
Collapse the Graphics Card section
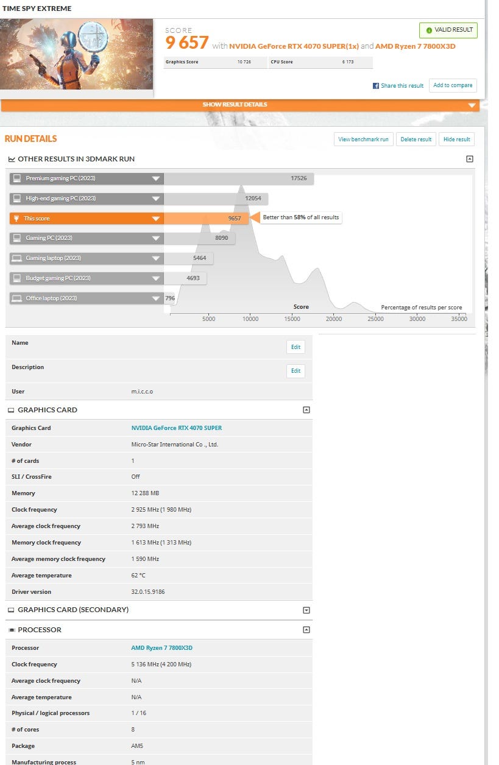tap(306, 410)
